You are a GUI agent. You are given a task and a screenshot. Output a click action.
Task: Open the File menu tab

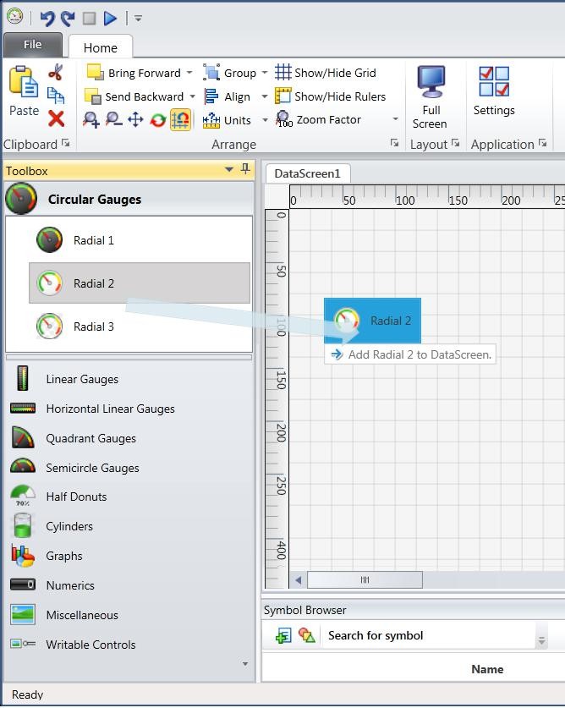32,45
